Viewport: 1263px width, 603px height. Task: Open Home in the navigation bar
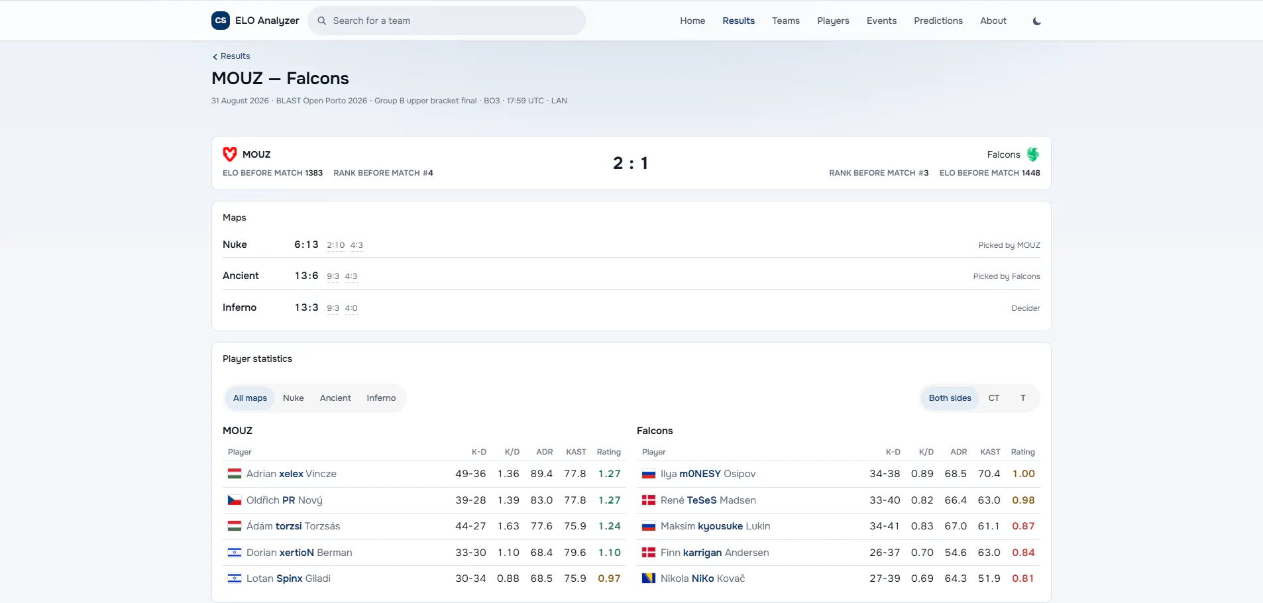coord(692,21)
